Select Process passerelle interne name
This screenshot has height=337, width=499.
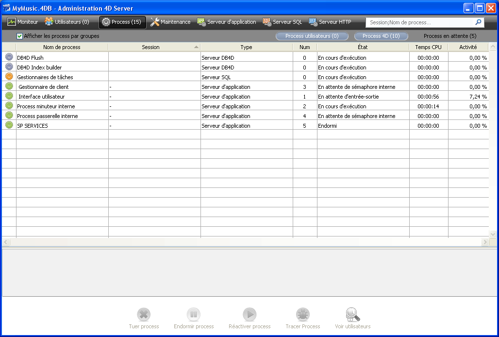(48, 116)
